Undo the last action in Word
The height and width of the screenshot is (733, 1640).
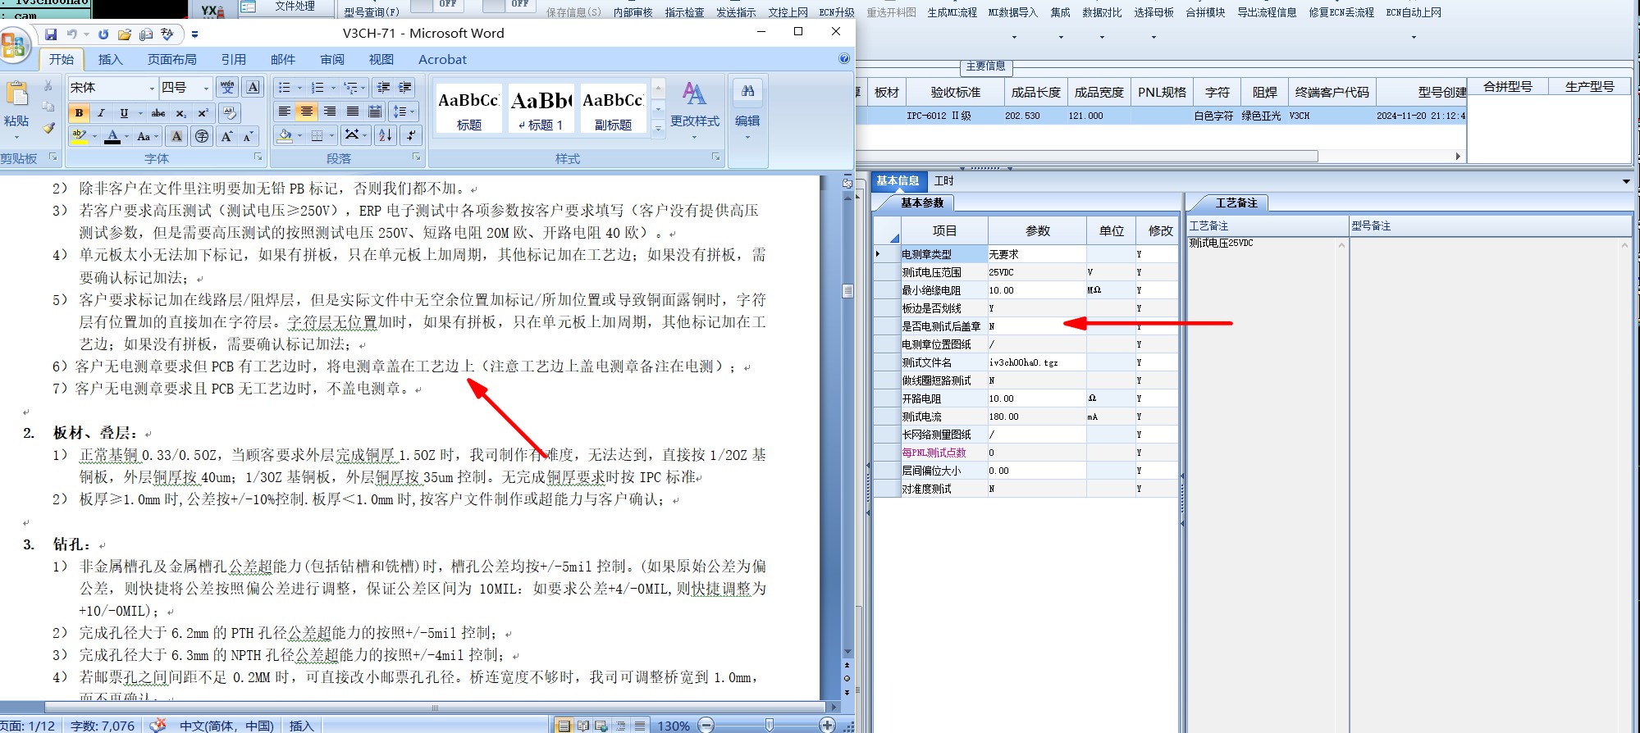click(72, 34)
